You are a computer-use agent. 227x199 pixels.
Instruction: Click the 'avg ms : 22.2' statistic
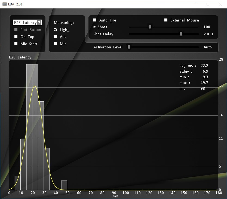click(194, 66)
